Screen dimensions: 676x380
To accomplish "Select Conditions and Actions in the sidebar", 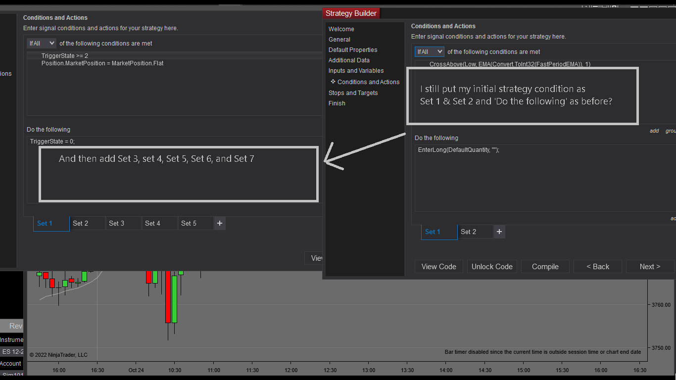I will point(368,82).
